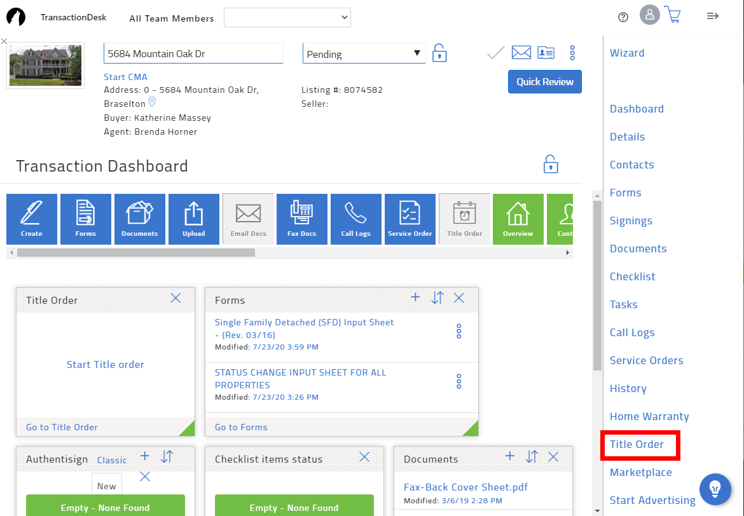The image size is (744, 516).
Task: Click the property address input field
Action: pyautogui.click(x=193, y=54)
